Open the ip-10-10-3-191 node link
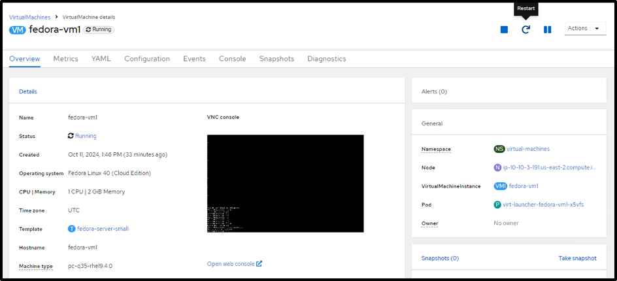The height and width of the screenshot is (281, 617). tap(550, 167)
